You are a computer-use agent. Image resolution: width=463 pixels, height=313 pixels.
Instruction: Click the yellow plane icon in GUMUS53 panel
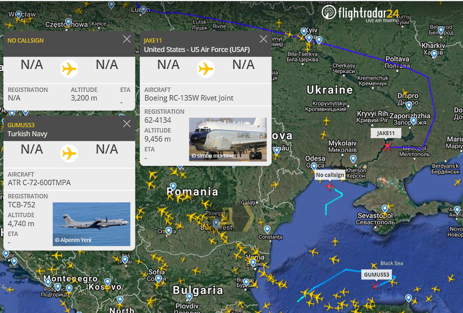pyautogui.click(x=69, y=154)
